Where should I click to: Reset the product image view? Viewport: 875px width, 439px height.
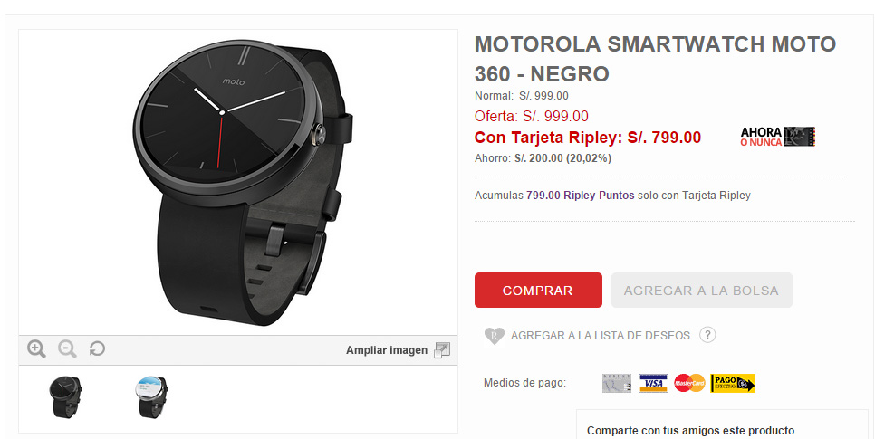(x=97, y=349)
